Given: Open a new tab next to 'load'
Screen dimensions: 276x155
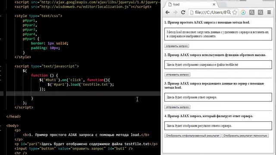Looking at the screenshot, I should 223,5.
